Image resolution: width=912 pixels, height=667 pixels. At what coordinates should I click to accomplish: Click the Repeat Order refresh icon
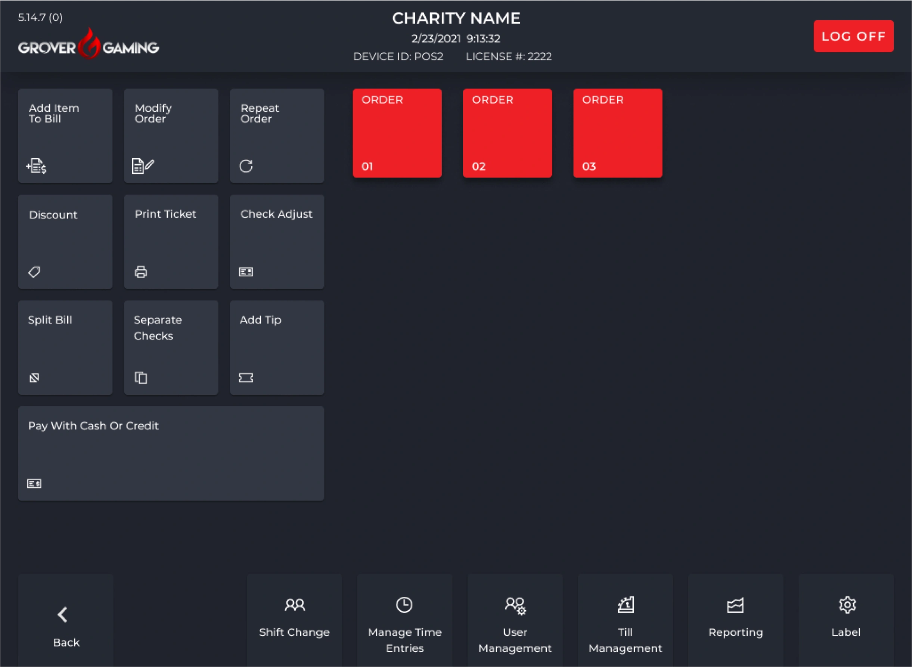(246, 166)
